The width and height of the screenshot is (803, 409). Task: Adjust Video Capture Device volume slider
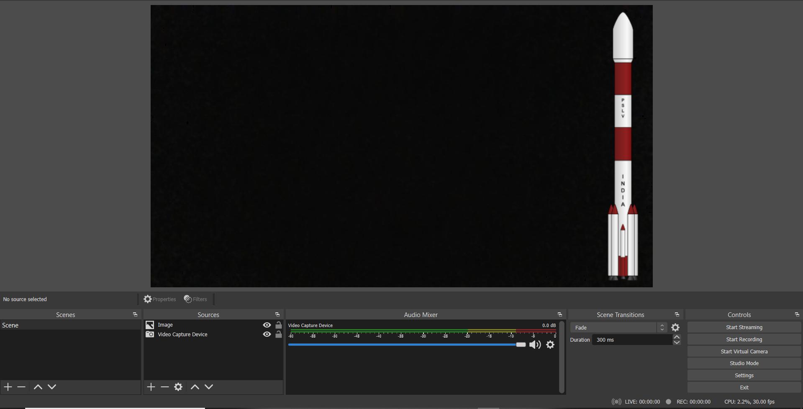pos(407,345)
